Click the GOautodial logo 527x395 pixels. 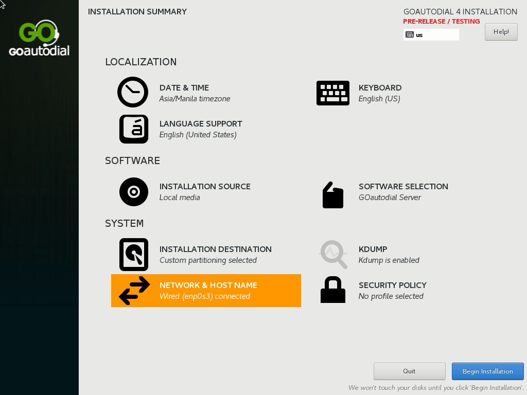pos(39,38)
